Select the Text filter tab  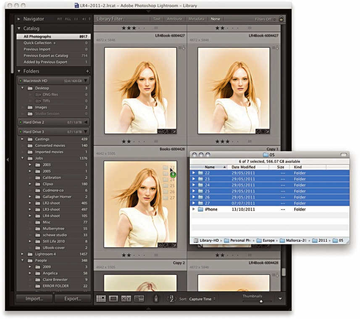point(157,19)
